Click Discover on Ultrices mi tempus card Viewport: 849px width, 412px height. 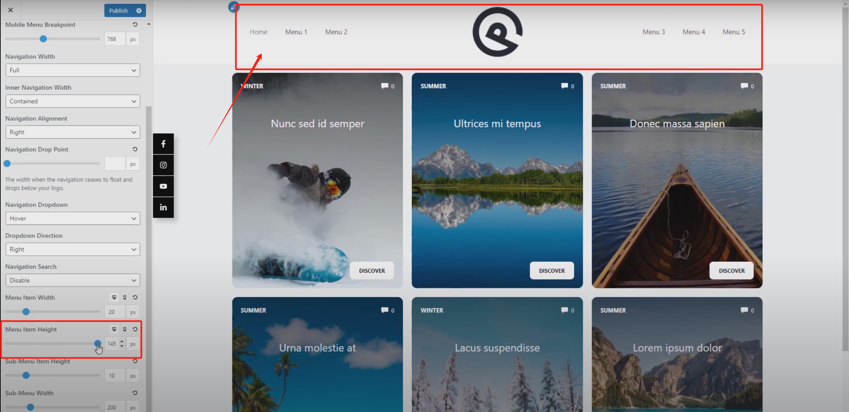tap(551, 271)
